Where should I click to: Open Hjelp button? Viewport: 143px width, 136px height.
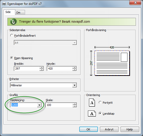point(130,129)
